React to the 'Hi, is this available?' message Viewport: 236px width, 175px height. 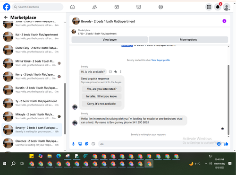point(110,72)
